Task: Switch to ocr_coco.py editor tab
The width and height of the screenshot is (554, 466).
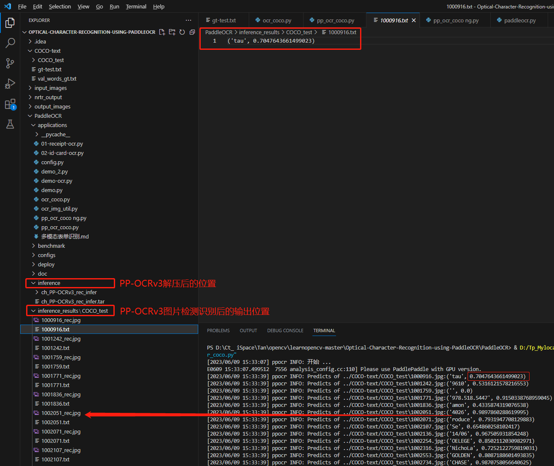Action: pyautogui.click(x=276, y=20)
